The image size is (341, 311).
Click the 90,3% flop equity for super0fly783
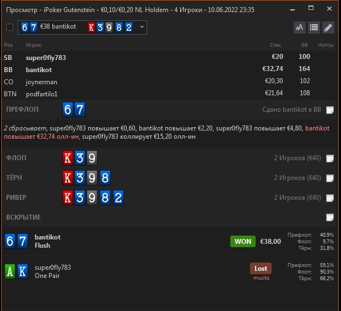click(327, 272)
